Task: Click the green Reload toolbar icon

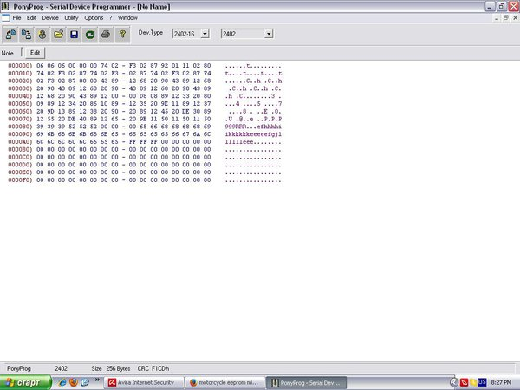Action: tap(90, 34)
